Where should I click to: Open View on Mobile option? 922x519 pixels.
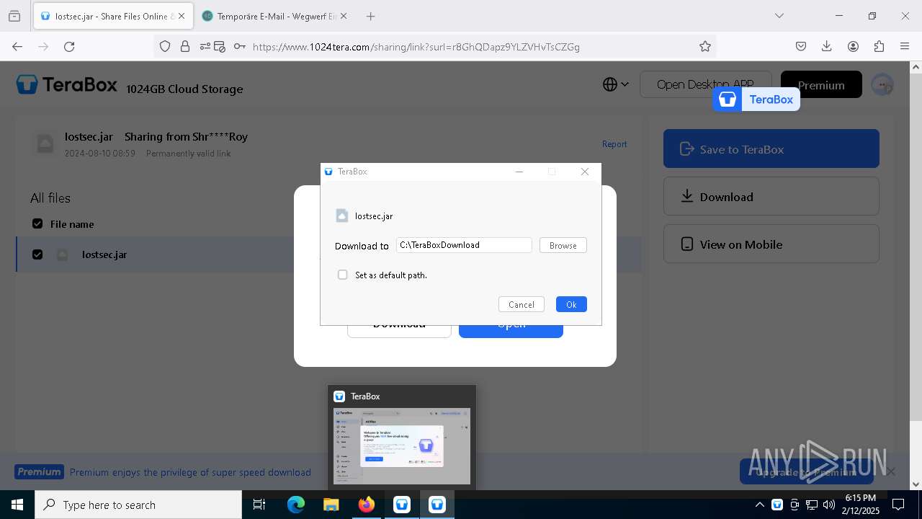click(x=771, y=244)
